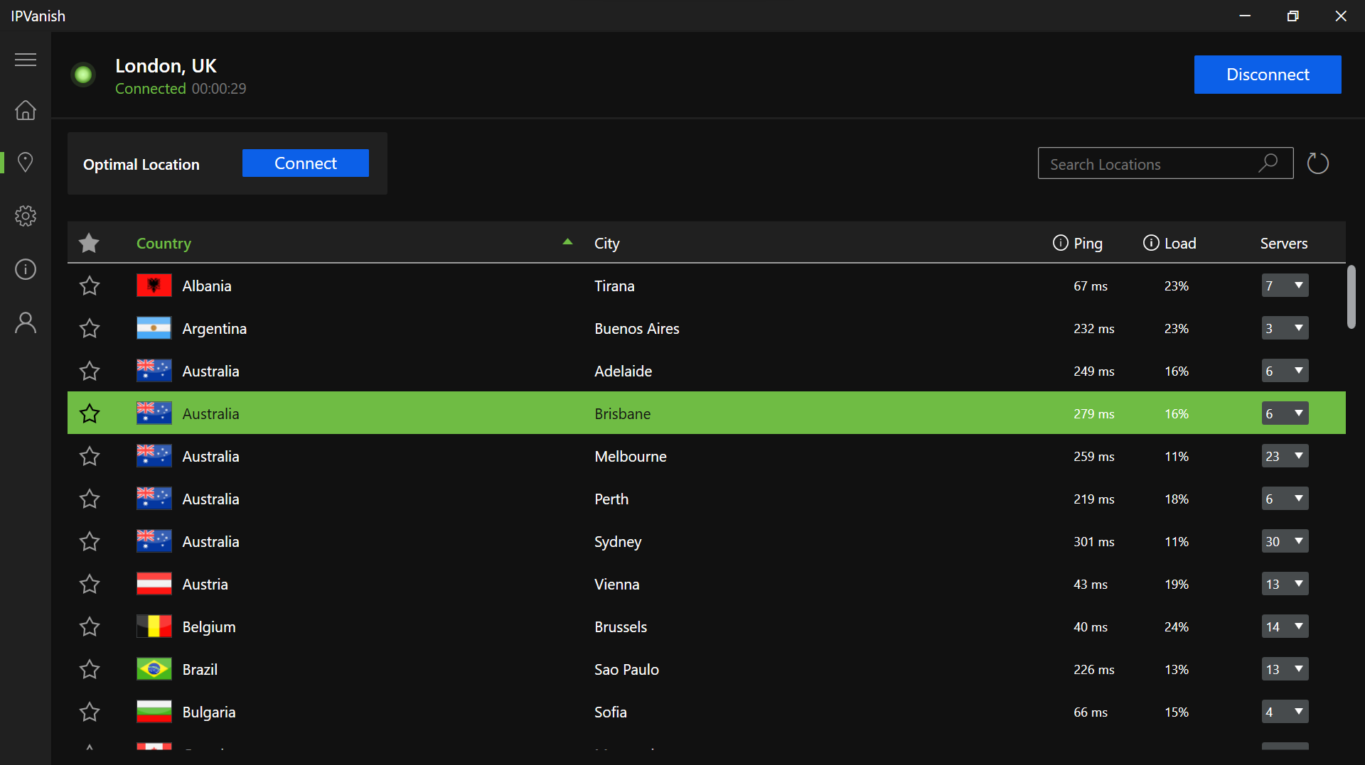Expand Brisbane servers dropdown

(x=1285, y=413)
